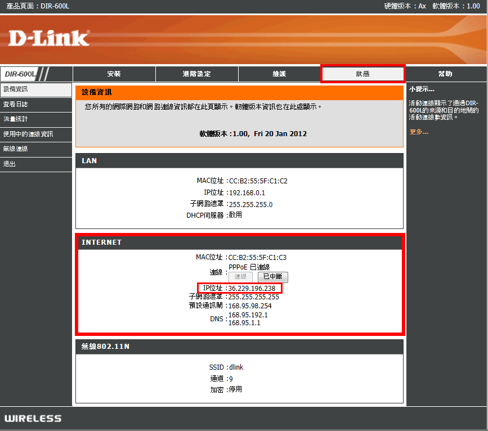The image size is (488, 431).
Task: Open 查看日誌 in the sidebar
Action: pyautogui.click(x=36, y=105)
